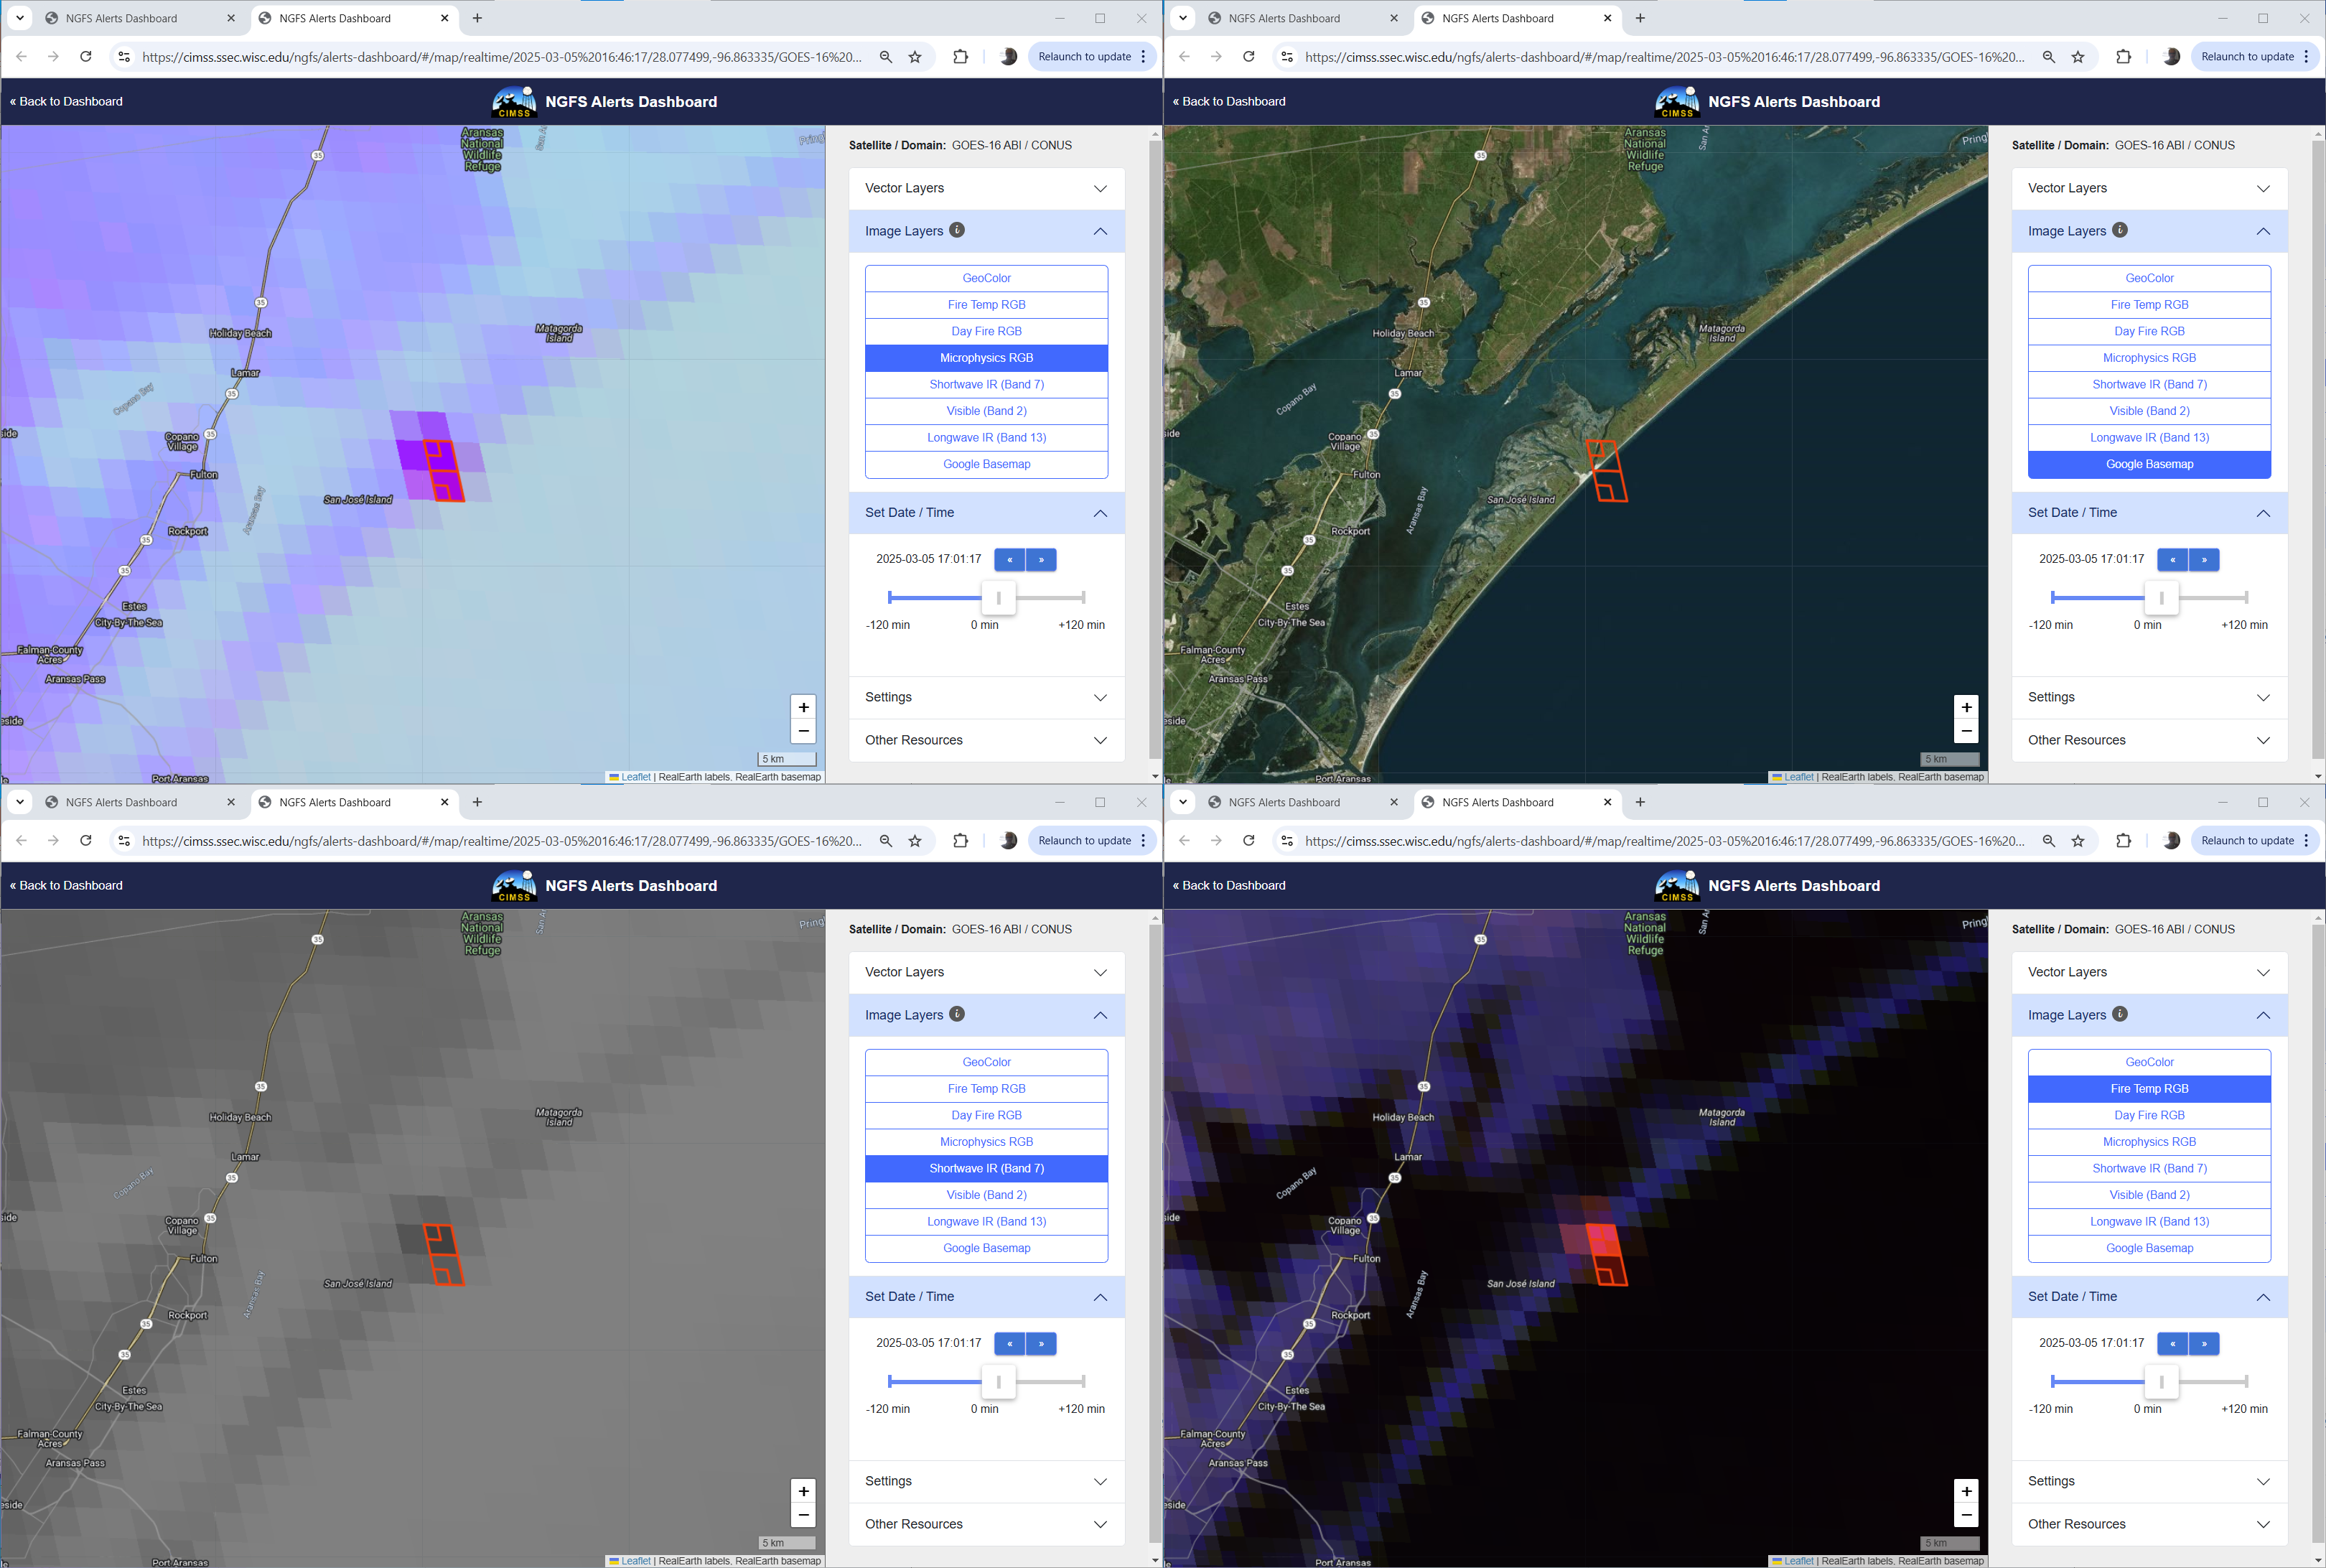The width and height of the screenshot is (2326, 1568).
Task: Select the Microphysics RGB layer
Action: [986, 357]
